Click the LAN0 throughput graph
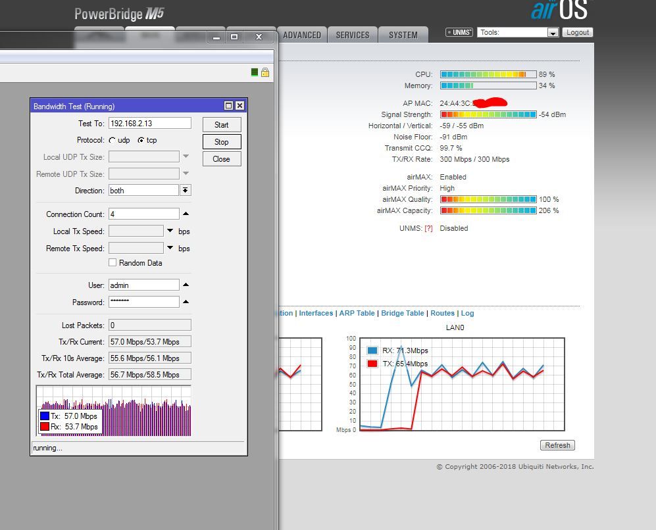The image size is (656, 530). 462,384
